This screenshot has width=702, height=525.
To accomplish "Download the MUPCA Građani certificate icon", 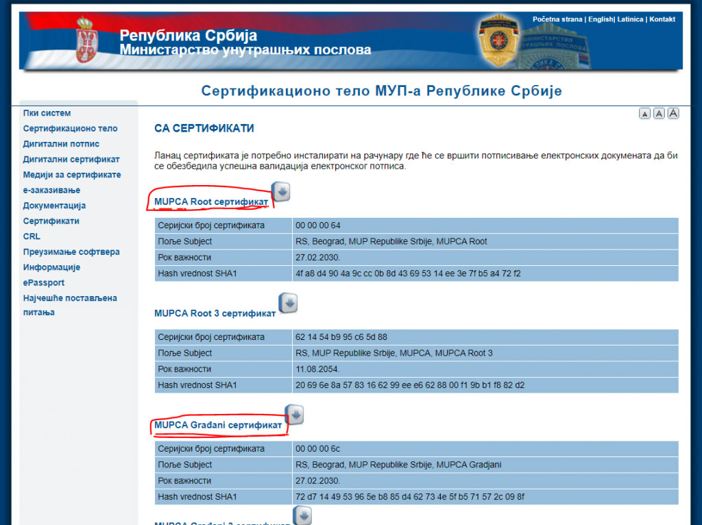I will [x=294, y=415].
